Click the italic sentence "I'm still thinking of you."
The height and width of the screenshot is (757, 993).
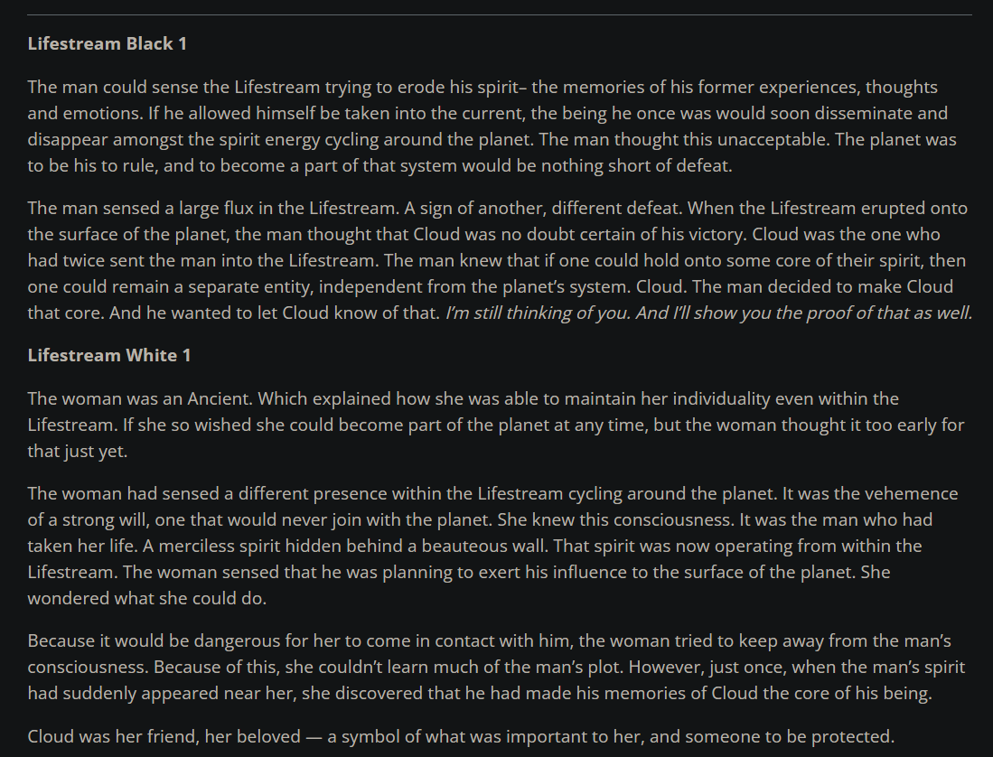point(539,313)
